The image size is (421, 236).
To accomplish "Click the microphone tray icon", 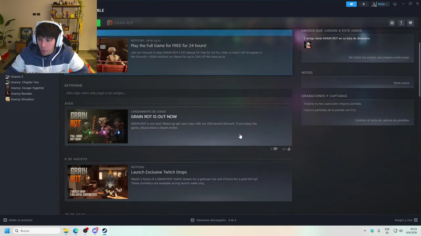I will tap(379, 231).
